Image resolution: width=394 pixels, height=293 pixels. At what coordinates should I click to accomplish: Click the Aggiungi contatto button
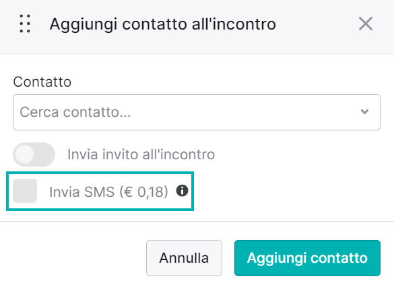tap(307, 258)
